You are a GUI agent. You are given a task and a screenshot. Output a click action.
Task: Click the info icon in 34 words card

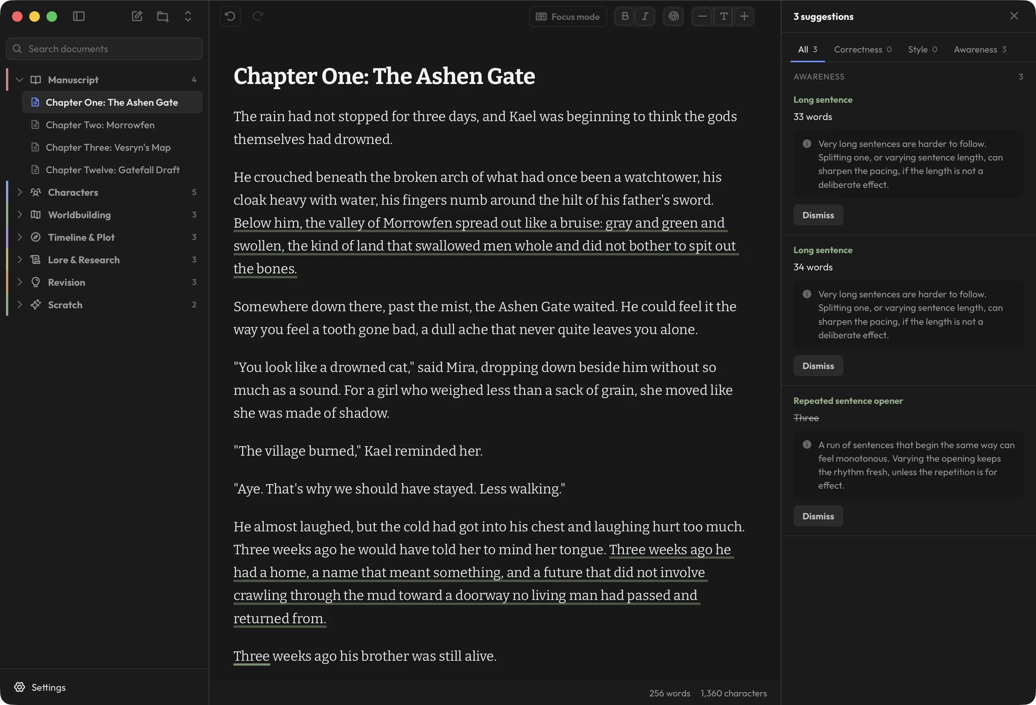807,294
